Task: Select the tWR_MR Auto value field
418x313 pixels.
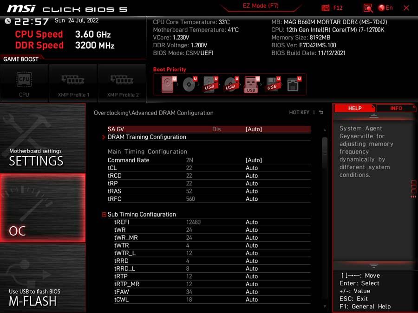Action: coord(252,237)
